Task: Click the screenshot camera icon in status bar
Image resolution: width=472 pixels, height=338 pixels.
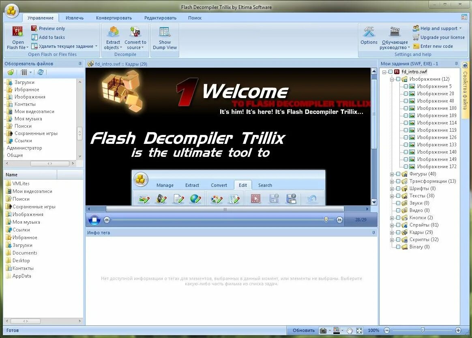Action: (323, 330)
